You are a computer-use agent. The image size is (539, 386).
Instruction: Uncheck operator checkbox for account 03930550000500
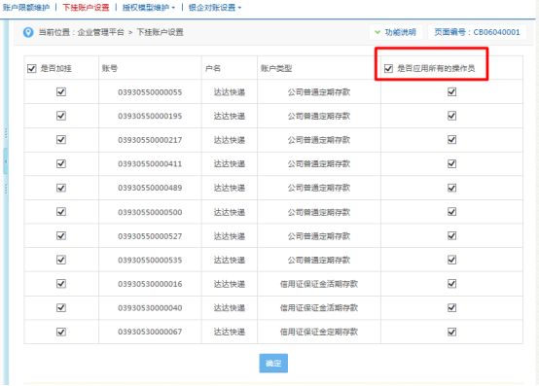pyautogui.click(x=451, y=212)
